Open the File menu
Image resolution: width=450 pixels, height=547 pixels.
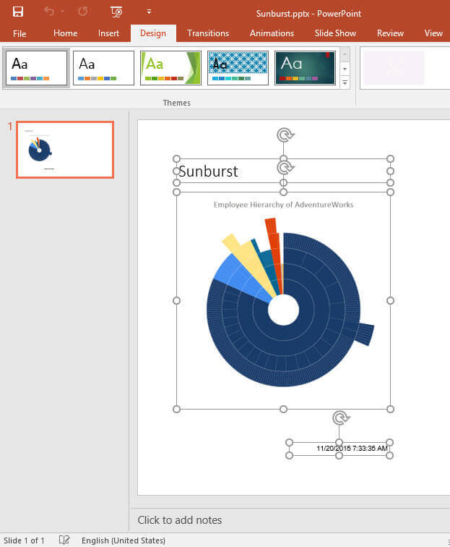pyautogui.click(x=20, y=33)
